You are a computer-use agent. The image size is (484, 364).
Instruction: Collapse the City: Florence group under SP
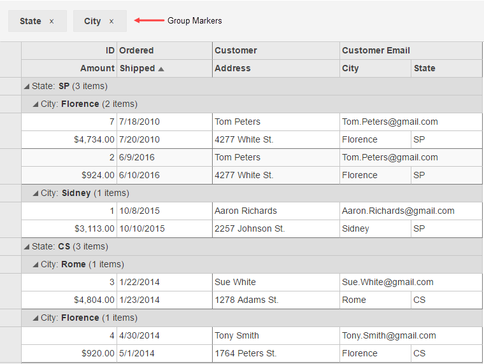(35, 104)
